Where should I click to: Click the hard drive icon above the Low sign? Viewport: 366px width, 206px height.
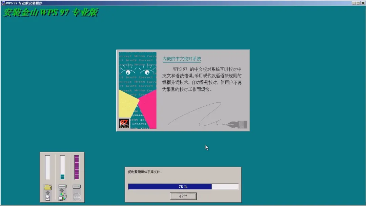coord(77,187)
